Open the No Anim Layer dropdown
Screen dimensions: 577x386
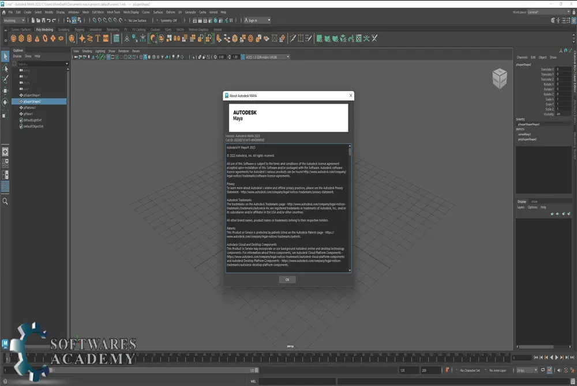point(497,370)
